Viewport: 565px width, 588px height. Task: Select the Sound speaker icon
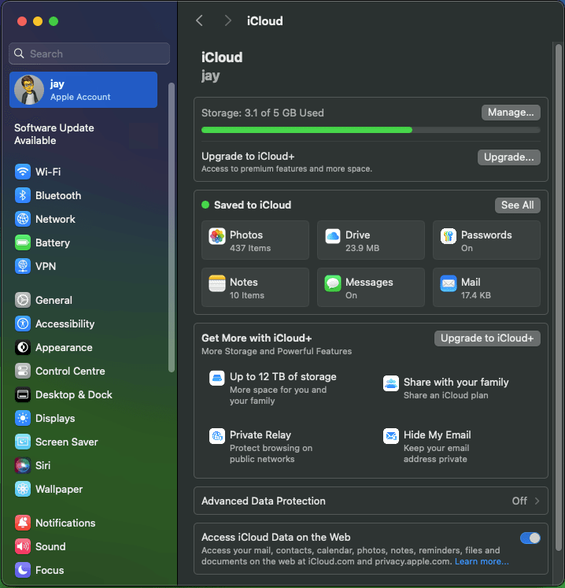23,546
